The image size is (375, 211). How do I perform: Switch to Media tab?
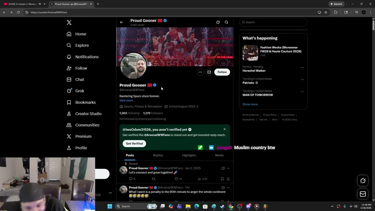click(219, 155)
